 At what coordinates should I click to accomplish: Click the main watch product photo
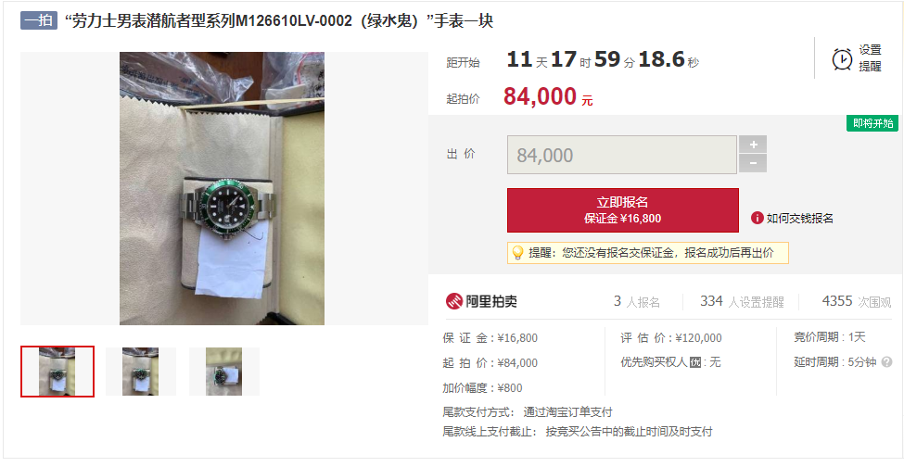click(222, 188)
